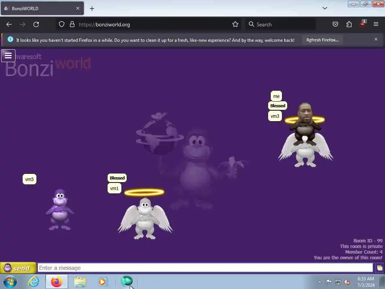Open the Windows Start menu
Image resolution: width=385 pixels, height=289 pixels.
click(10, 281)
